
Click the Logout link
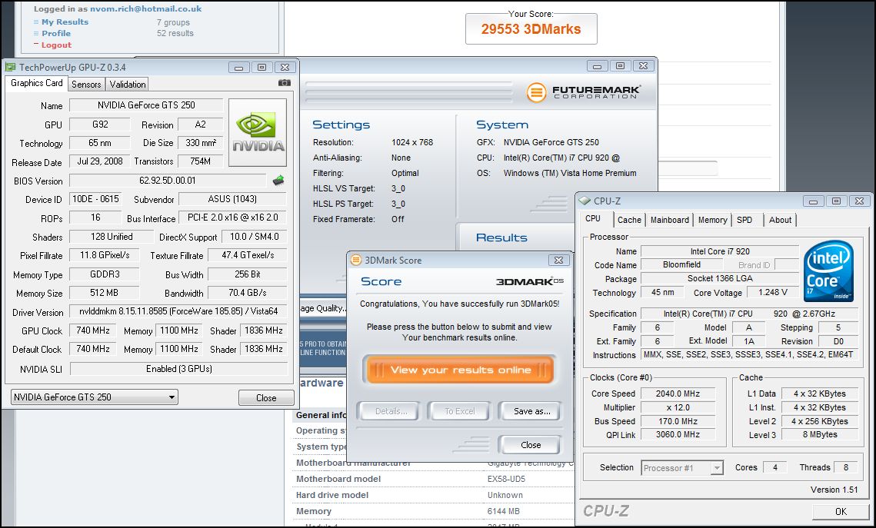click(x=56, y=45)
